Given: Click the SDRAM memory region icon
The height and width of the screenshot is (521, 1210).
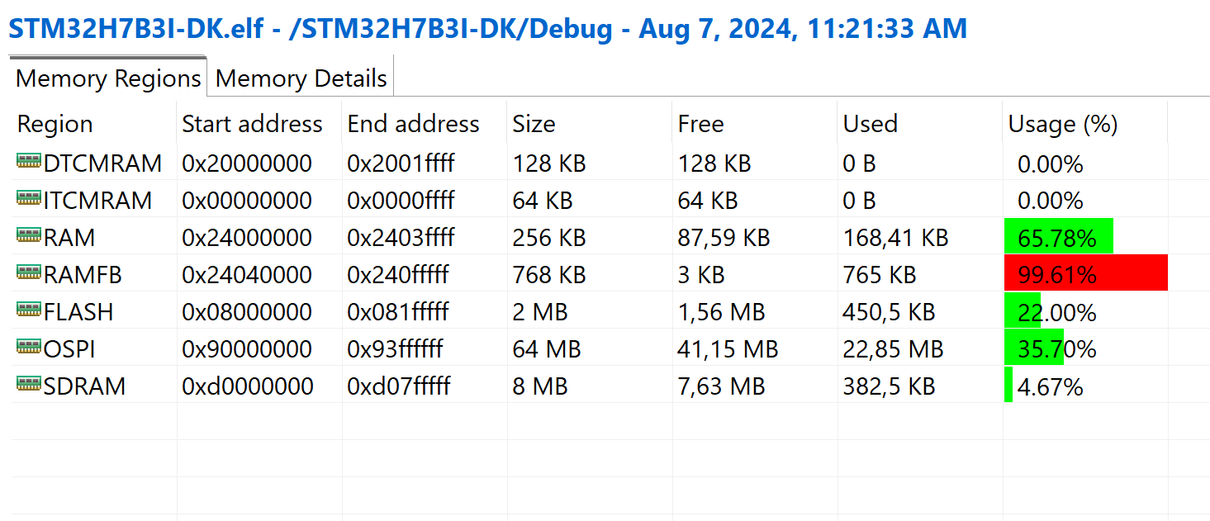Looking at the screenshot, I should coord(29,385).
